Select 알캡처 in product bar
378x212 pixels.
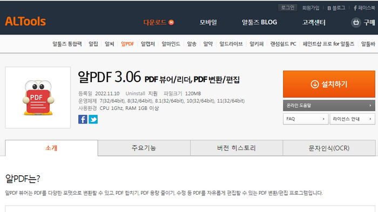tap(148, 44)
